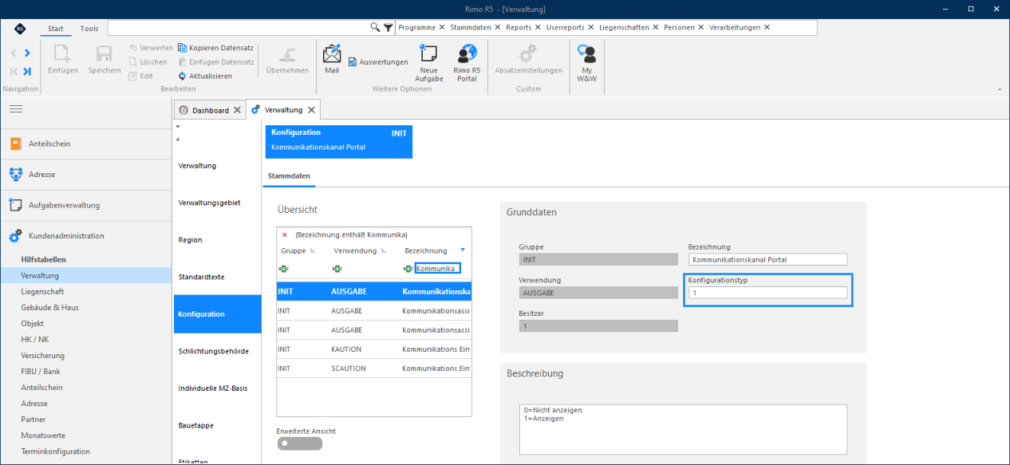Screen dimensions: 1010x465
Task: Toggle the Erweiterte Ansicht switch
Action: click(x=300, y=443)
